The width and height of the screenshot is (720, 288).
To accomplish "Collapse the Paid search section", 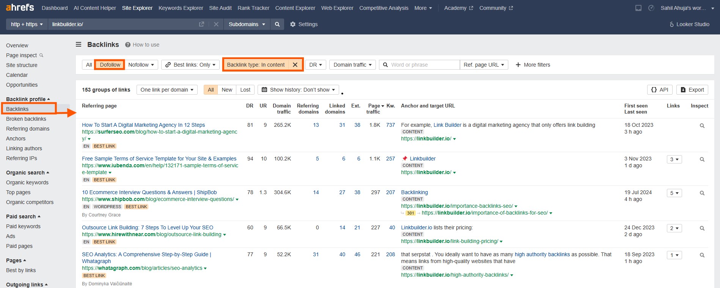I will pyautogui.click(x=23, y=216).
